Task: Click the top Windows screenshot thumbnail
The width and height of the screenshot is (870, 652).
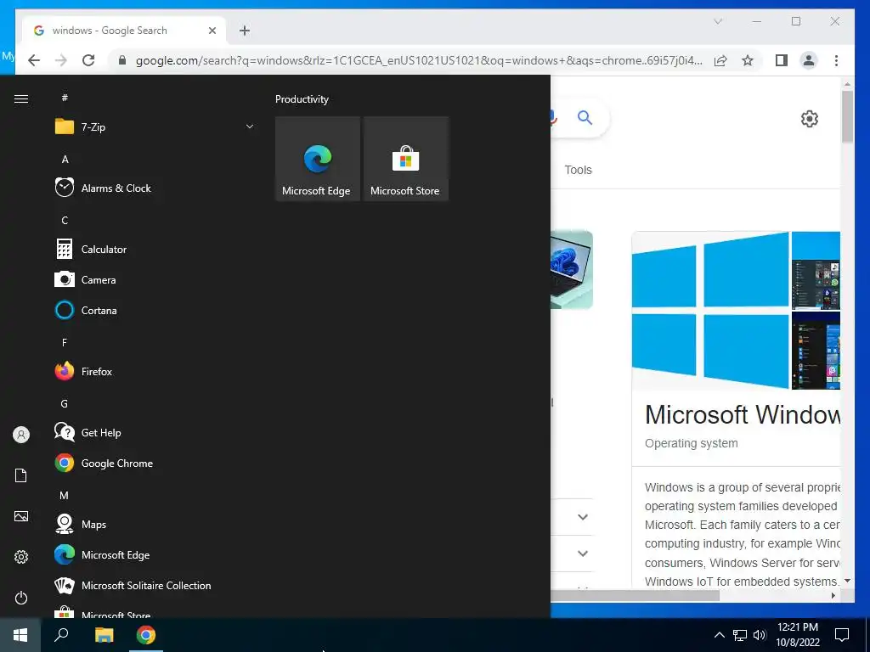Action: point(816,271)
